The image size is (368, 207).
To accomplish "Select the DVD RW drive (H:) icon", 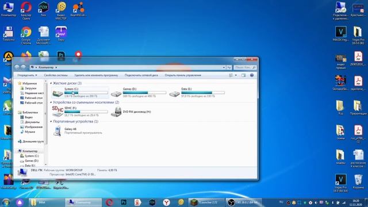I will tap(116, 112).
